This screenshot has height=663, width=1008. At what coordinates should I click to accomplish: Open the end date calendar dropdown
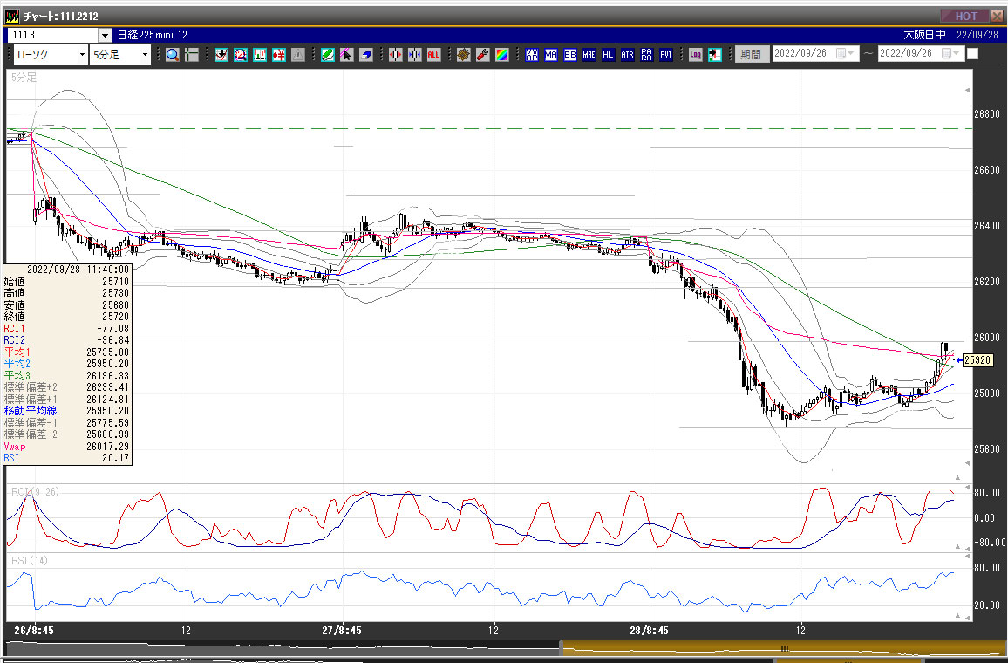(950, 53)
